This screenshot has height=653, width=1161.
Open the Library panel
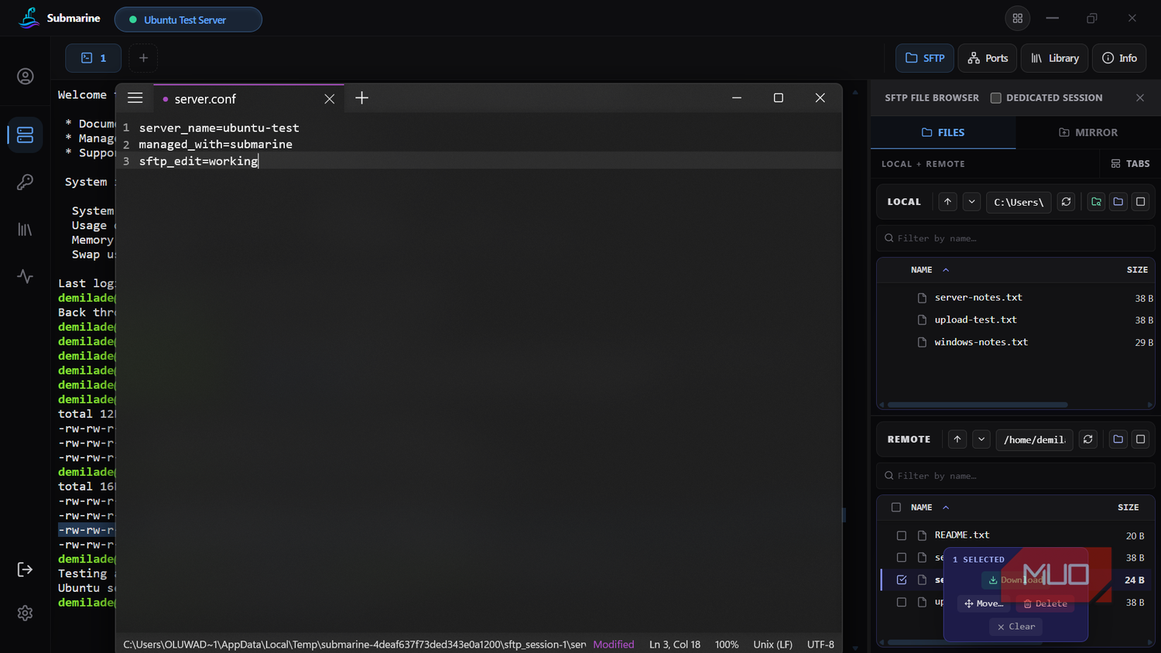[x=1055, y=58]
